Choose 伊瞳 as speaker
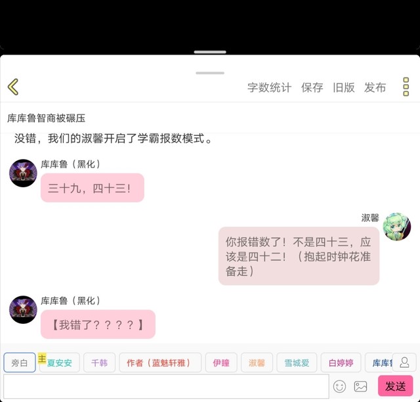Viewport: 420px width, 402px height. [x=221, y=363]
